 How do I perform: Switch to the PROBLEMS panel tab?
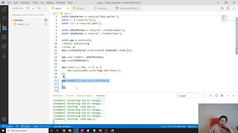point(58,96)
